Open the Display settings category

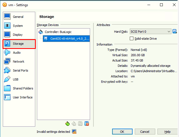pos(19,35)
